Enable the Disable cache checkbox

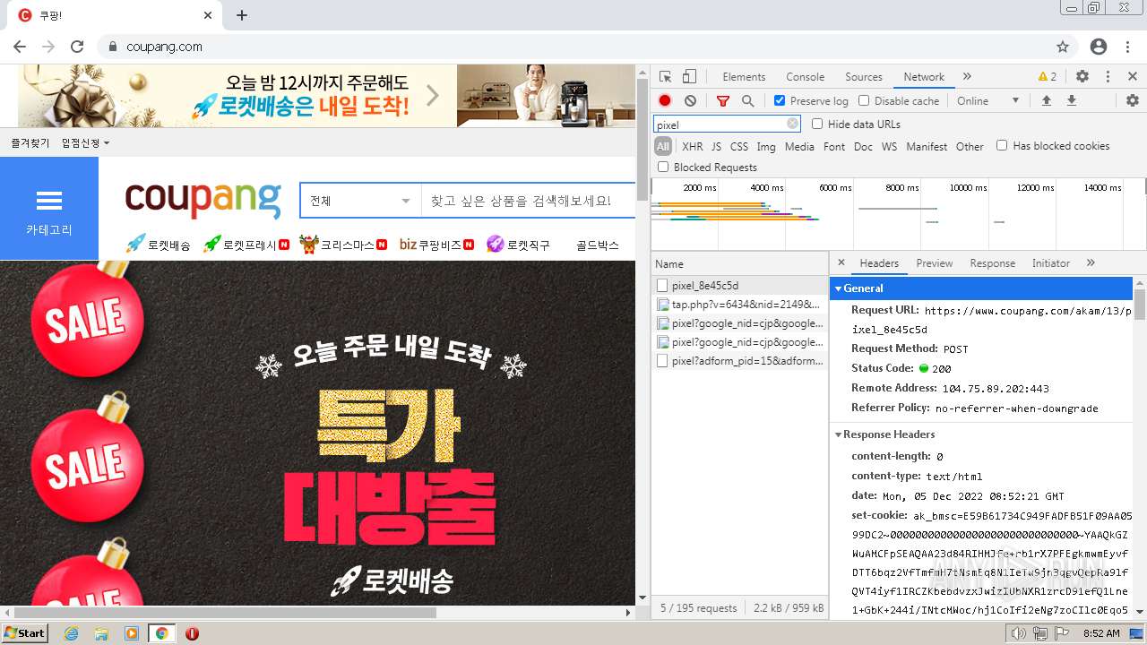864,101
